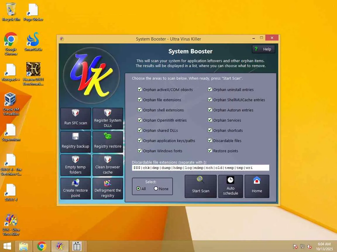The height and width of the screenshot is (252, 337).
Task: Toggle Orphan Windows fonts checkbox
Action: pyautogui.click(x=140, y=150)
